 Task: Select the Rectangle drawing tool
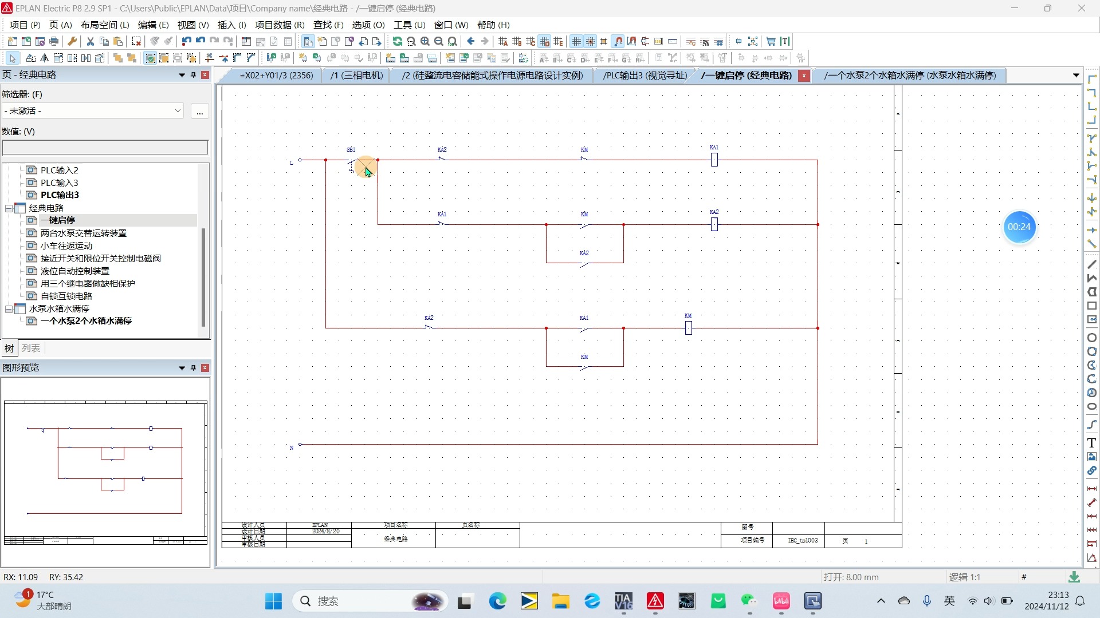click(1091, 306)
